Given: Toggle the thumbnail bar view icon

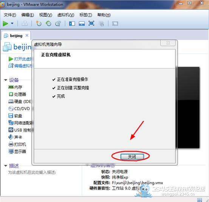Looking at the screenshot, I should click(x=82, y=23).
